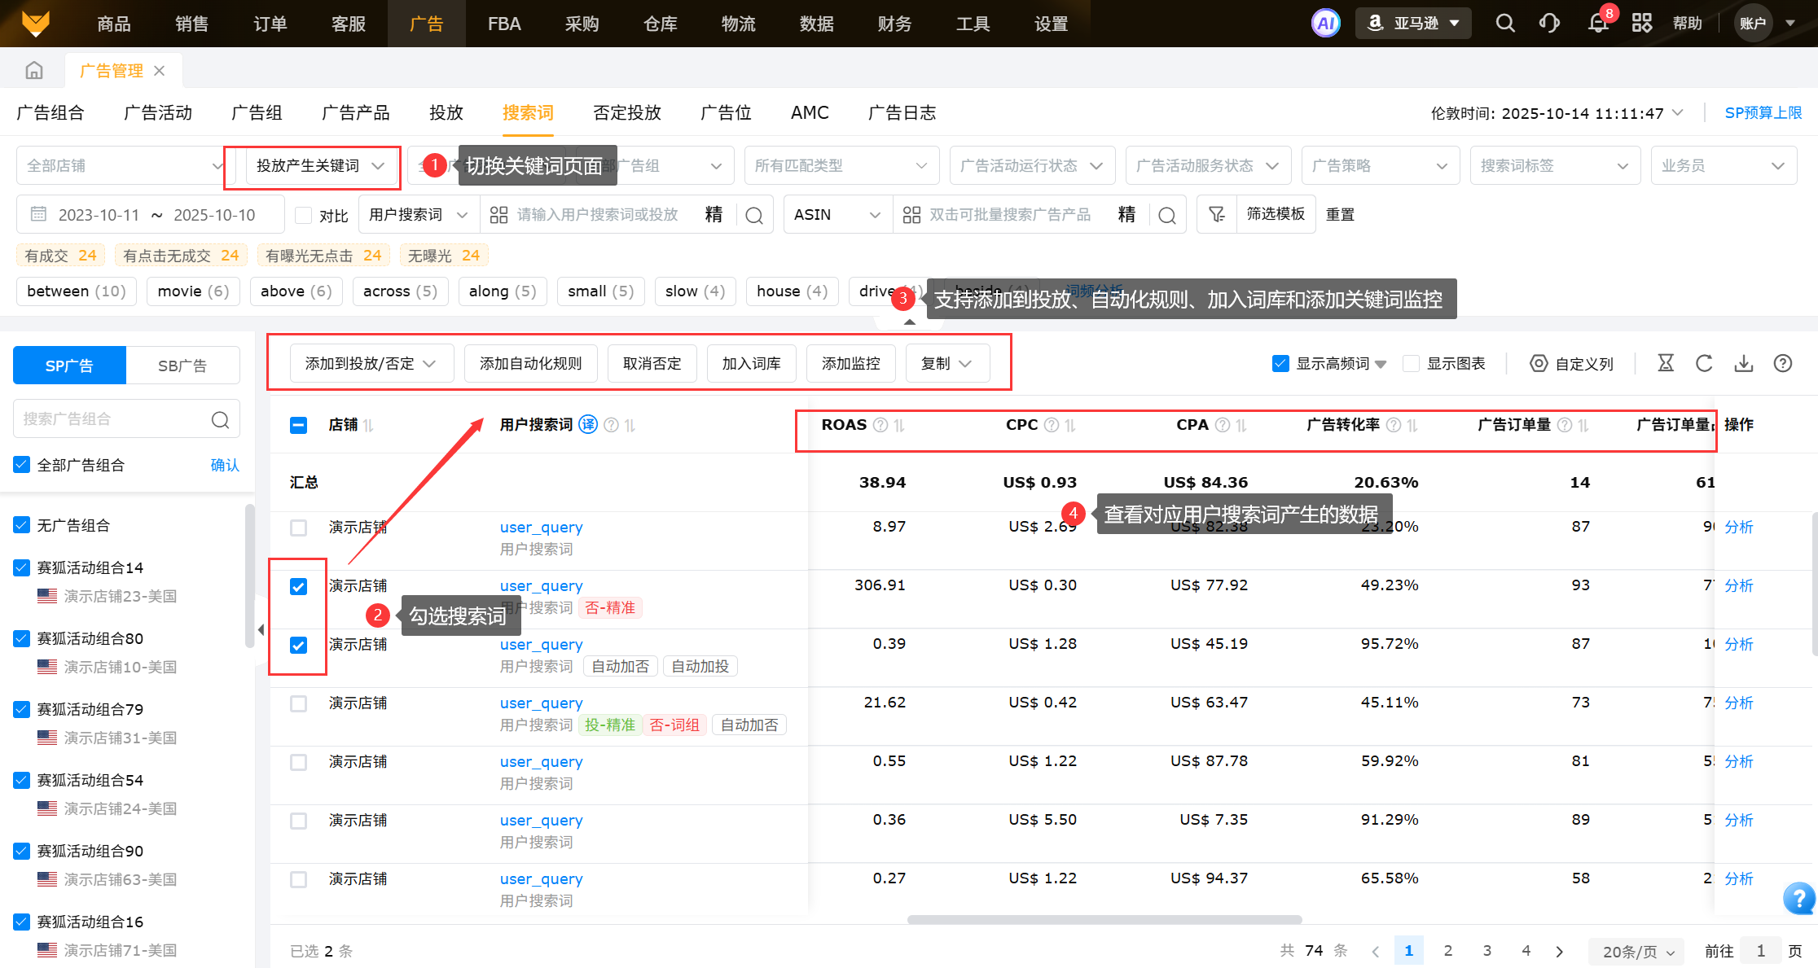Expand the 添加到投放/否定 dropdown

coord(371,363)
